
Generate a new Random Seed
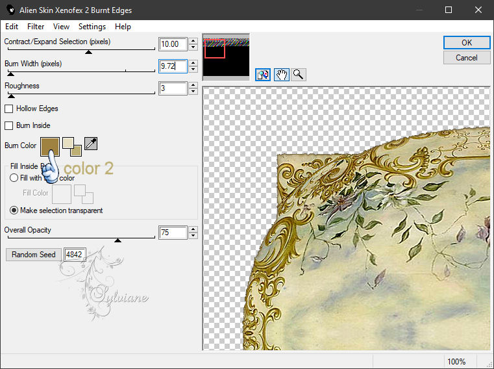coord(33,255)
